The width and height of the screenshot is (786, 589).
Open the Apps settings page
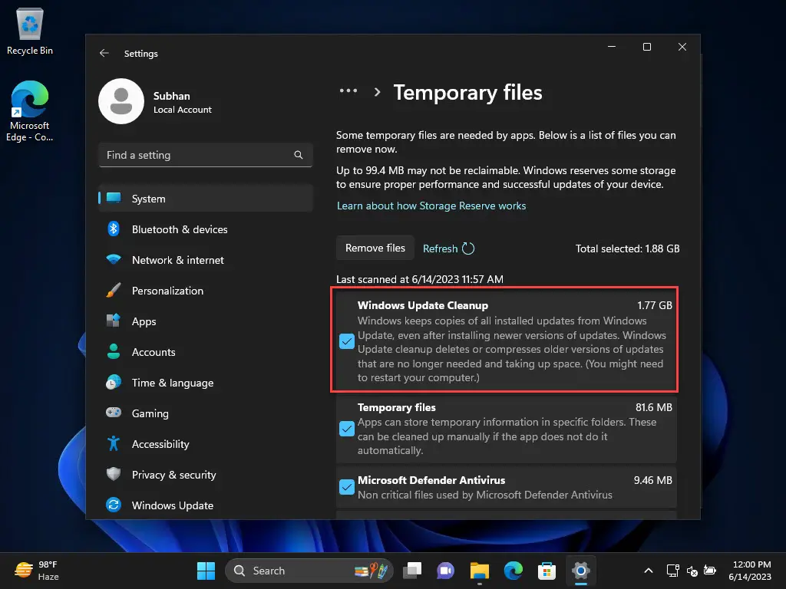click(x=206, y=321)
